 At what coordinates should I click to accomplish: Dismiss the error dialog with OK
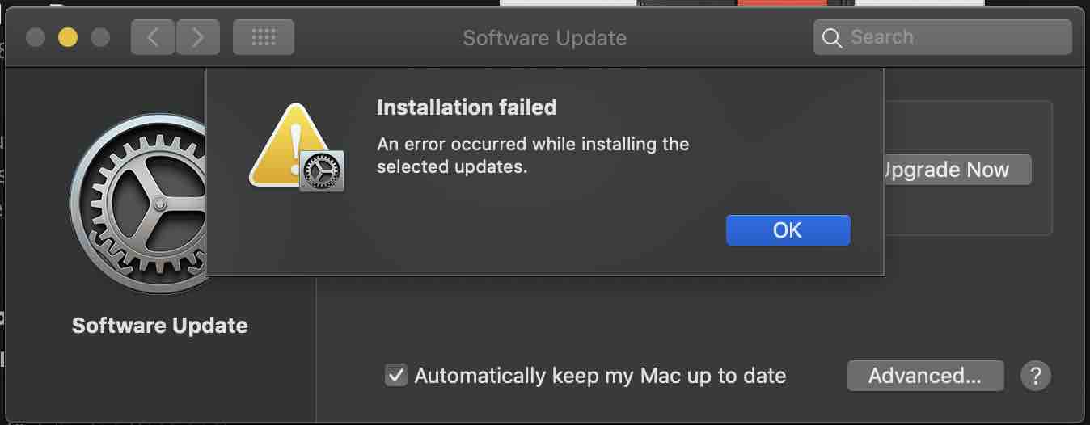pyautogui.click(x=788, y=230)
